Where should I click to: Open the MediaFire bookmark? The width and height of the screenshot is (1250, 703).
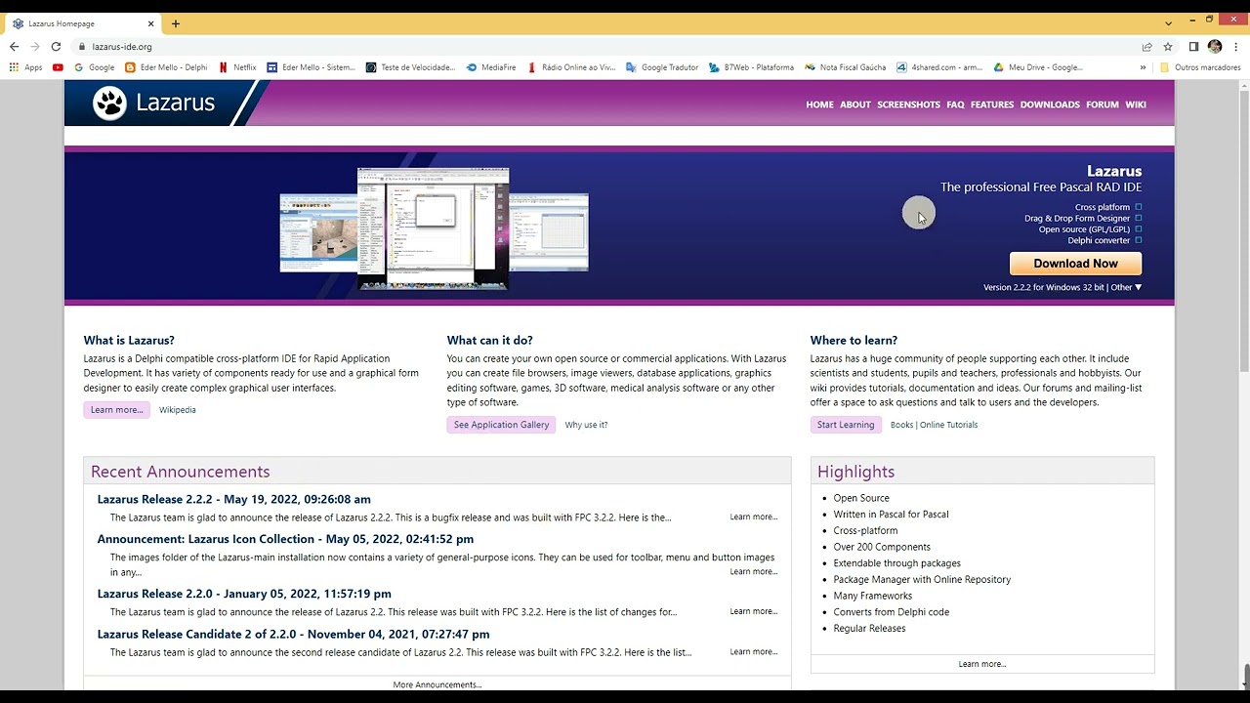pyautogui.click(x=491, y=67)
